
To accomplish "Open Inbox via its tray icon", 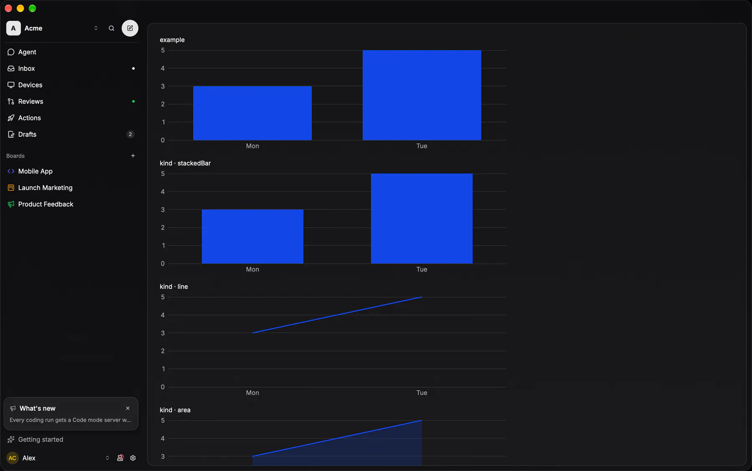I will tap(11, 69).
